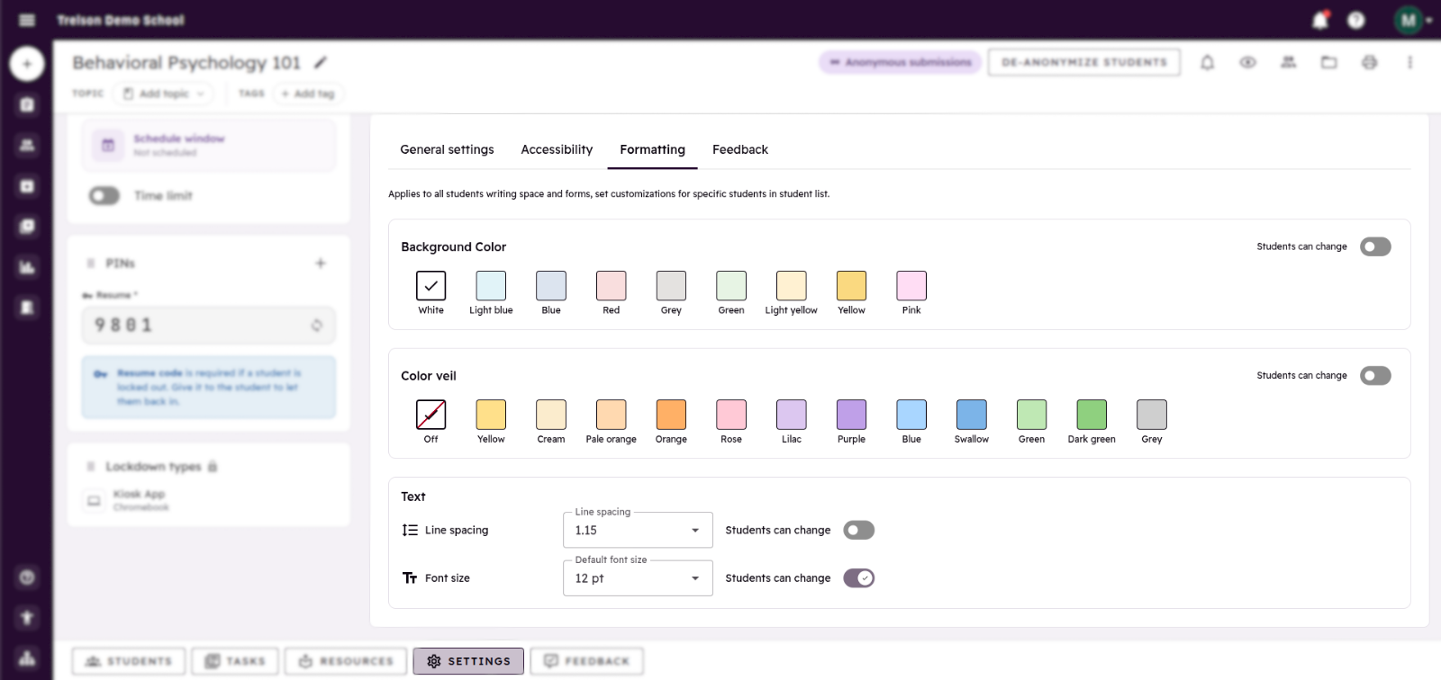
Task: Expand the Default font size dropdown
Action: (638, 578)
